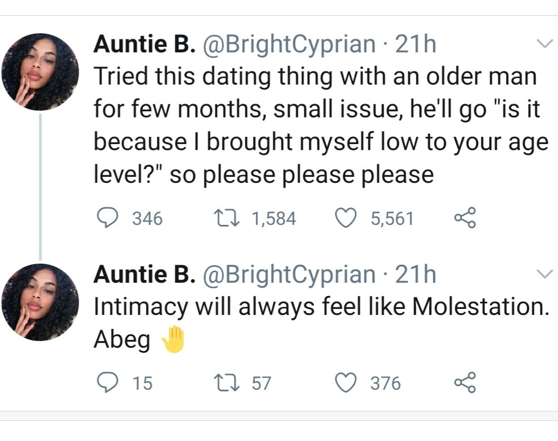Like the first tweet with 5,561 likes

[x=345, y=218]
